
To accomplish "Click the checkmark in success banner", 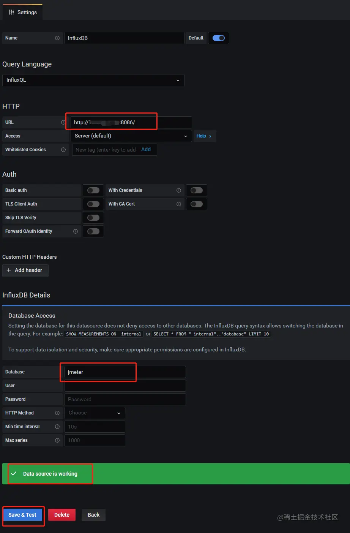I will coord(14,474).
